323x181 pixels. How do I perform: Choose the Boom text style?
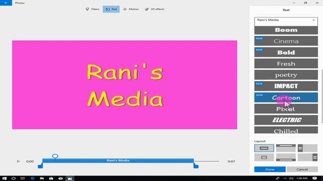pos(286,30)
